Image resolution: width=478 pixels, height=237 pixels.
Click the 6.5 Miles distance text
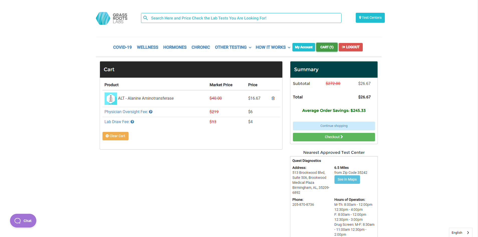tap(341, 168)
